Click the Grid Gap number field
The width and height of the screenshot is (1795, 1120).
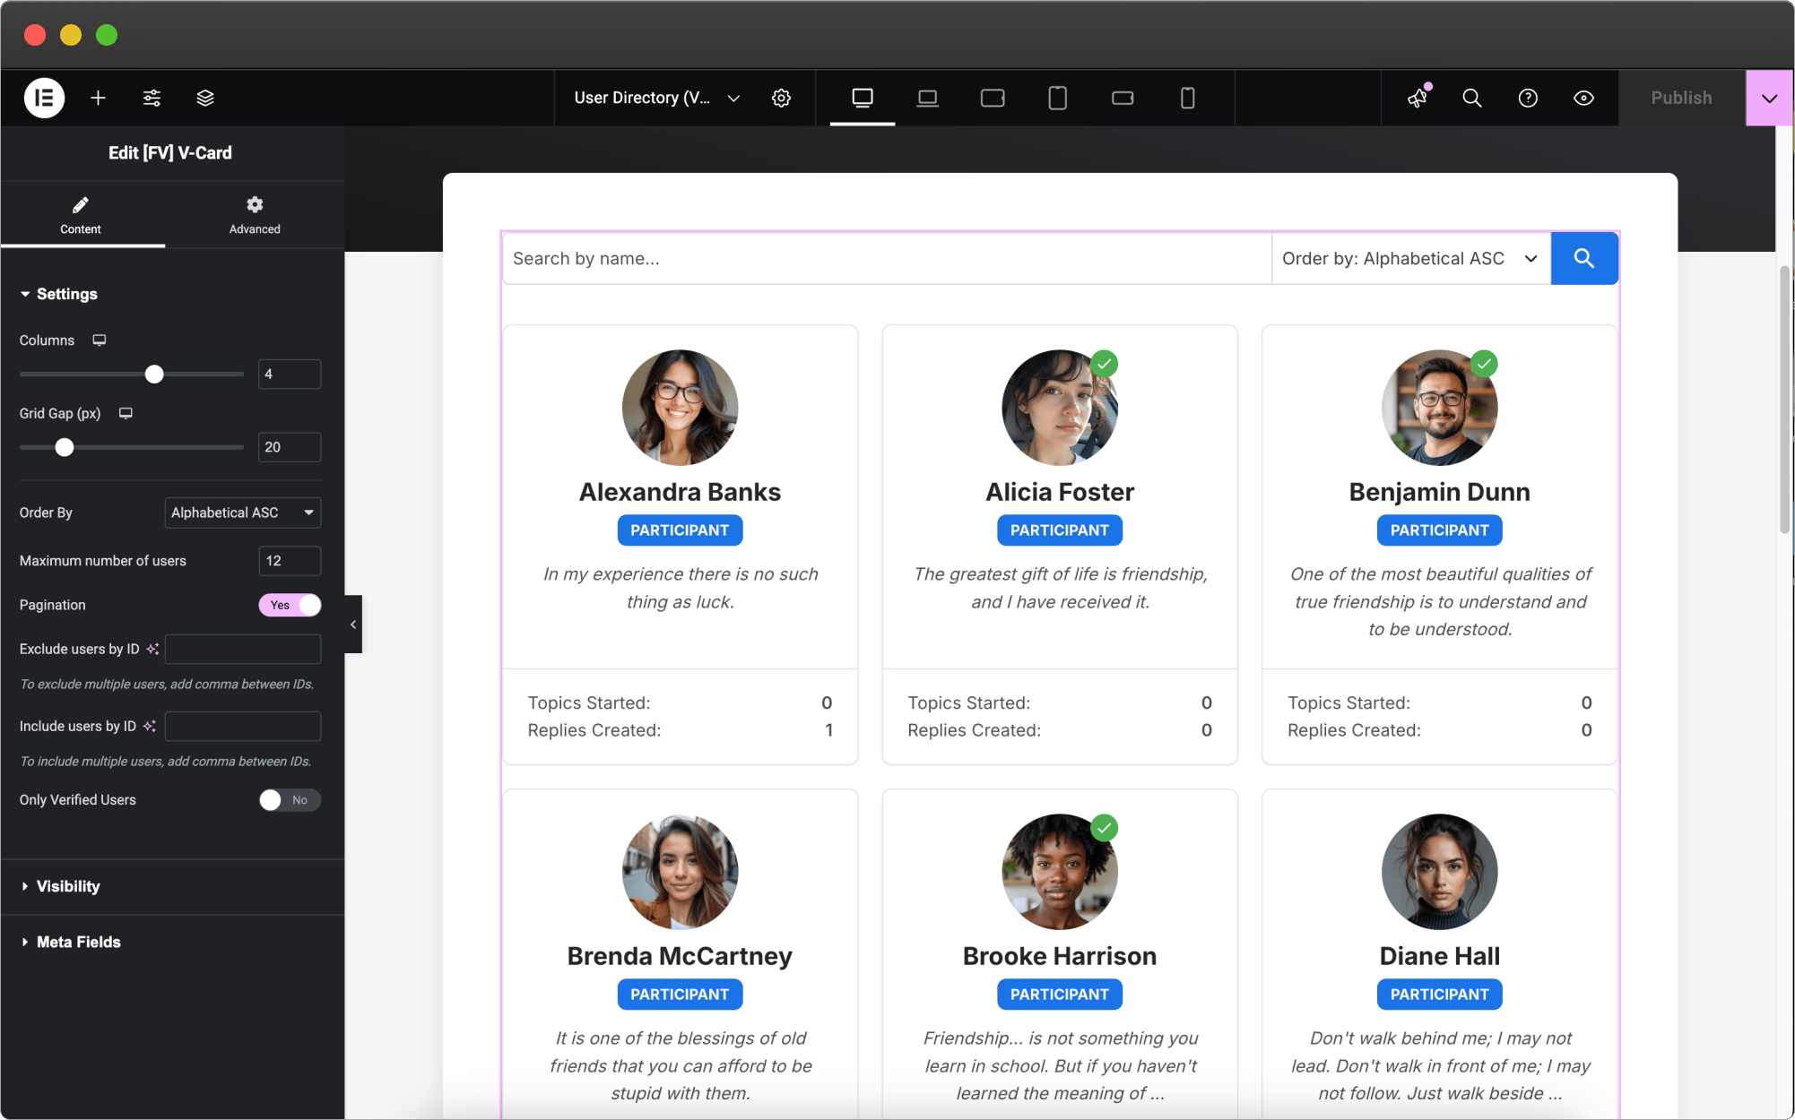tap(290, 447)
